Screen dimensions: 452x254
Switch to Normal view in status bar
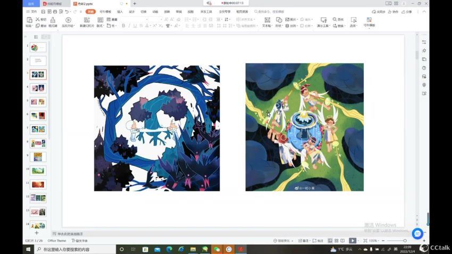point(330,241)
